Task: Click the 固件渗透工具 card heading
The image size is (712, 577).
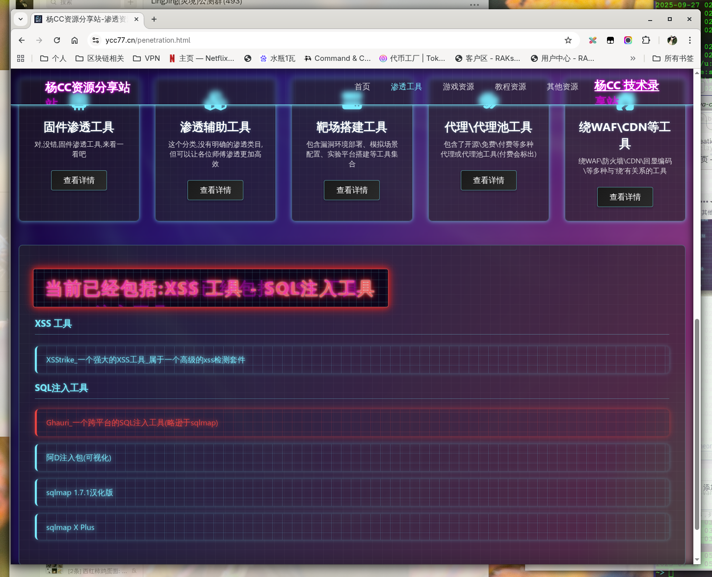Action: pos(79,128)
